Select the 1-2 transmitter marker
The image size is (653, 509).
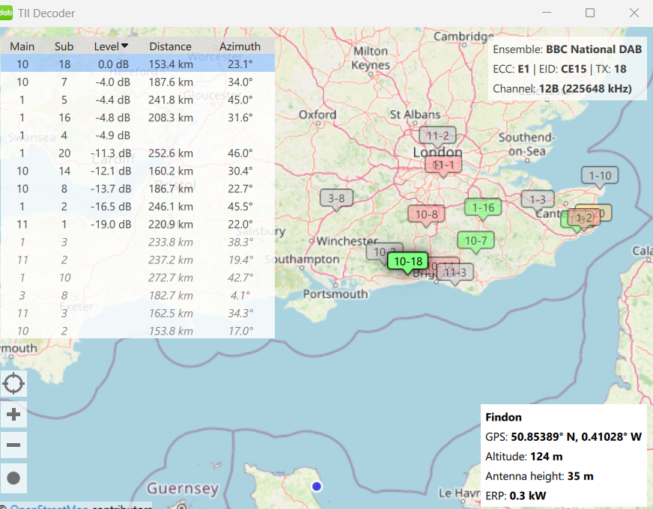[x=584, y=218]
